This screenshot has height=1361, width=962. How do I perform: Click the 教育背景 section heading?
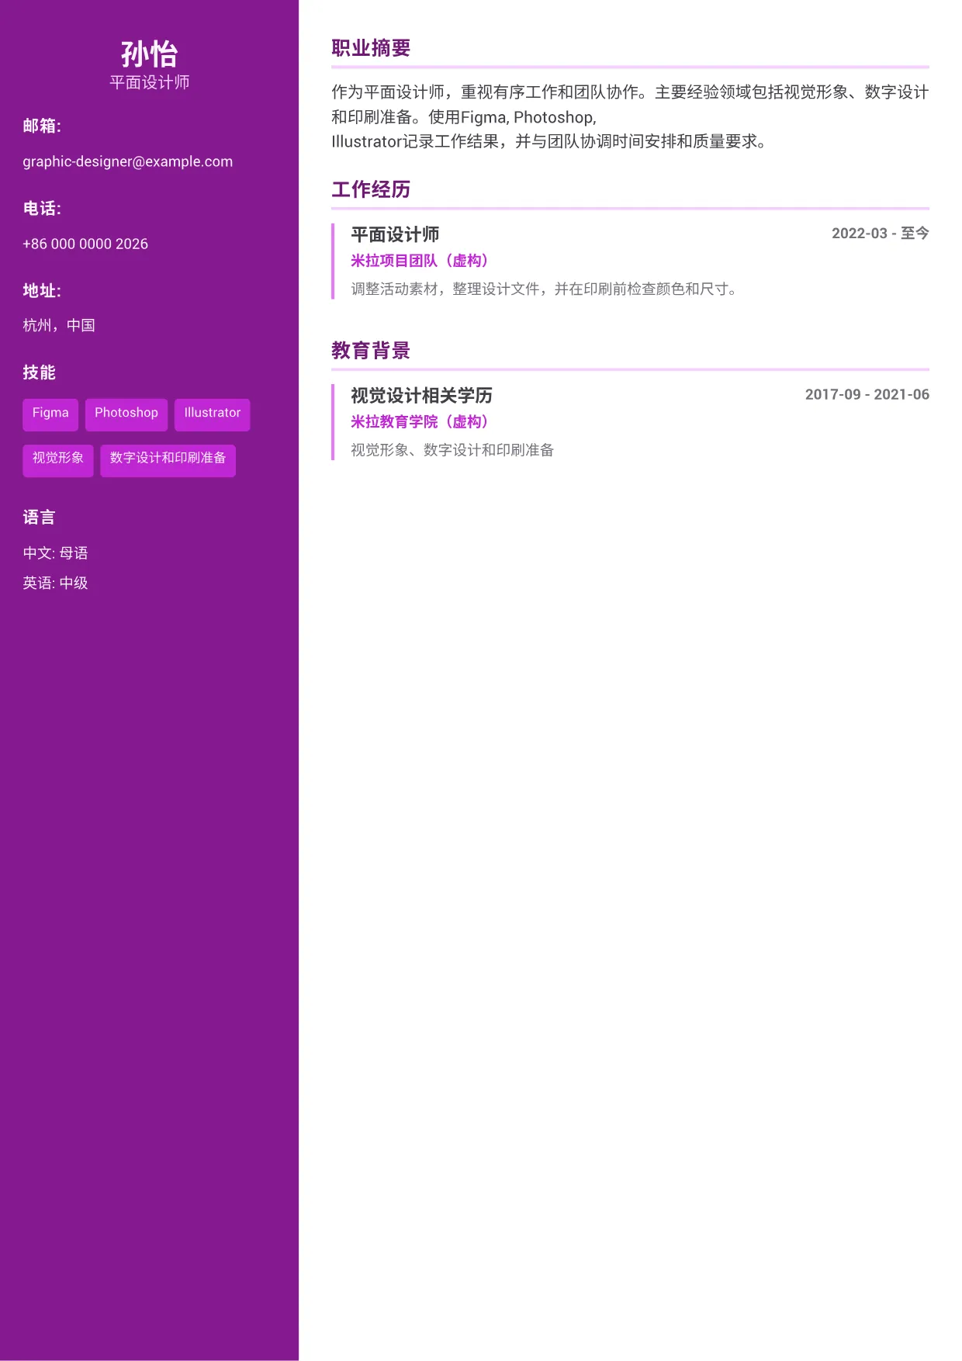click(371, 351)
